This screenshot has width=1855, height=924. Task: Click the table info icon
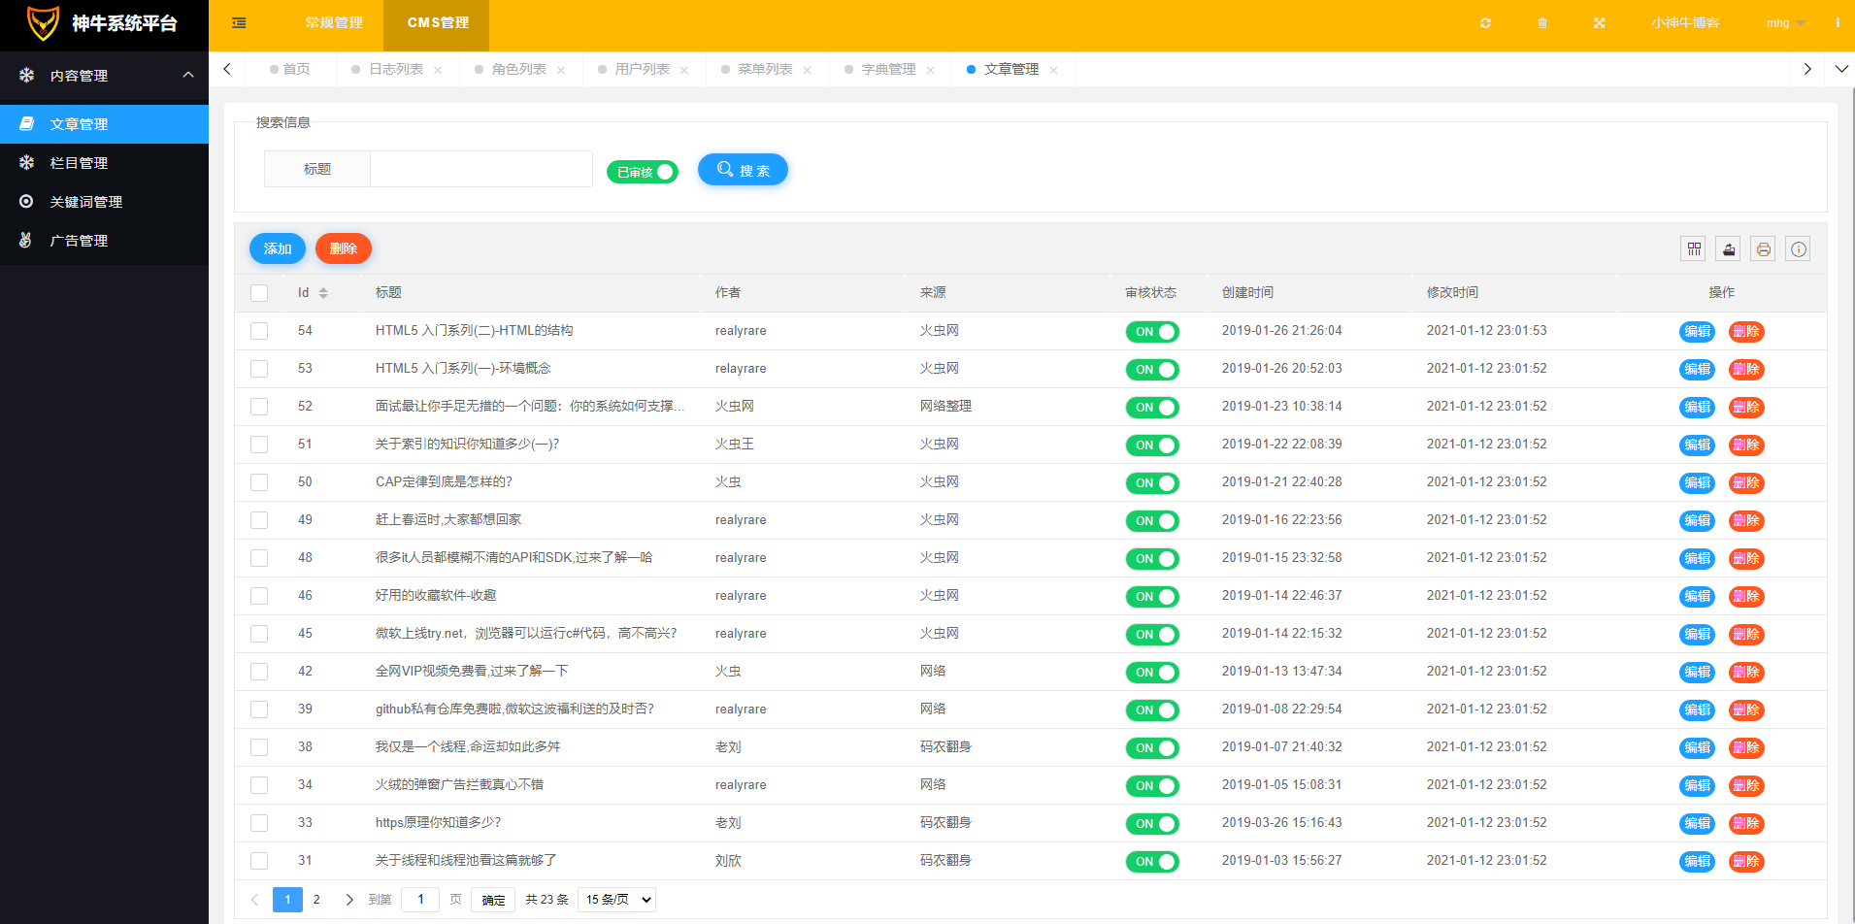[1799, 249]
